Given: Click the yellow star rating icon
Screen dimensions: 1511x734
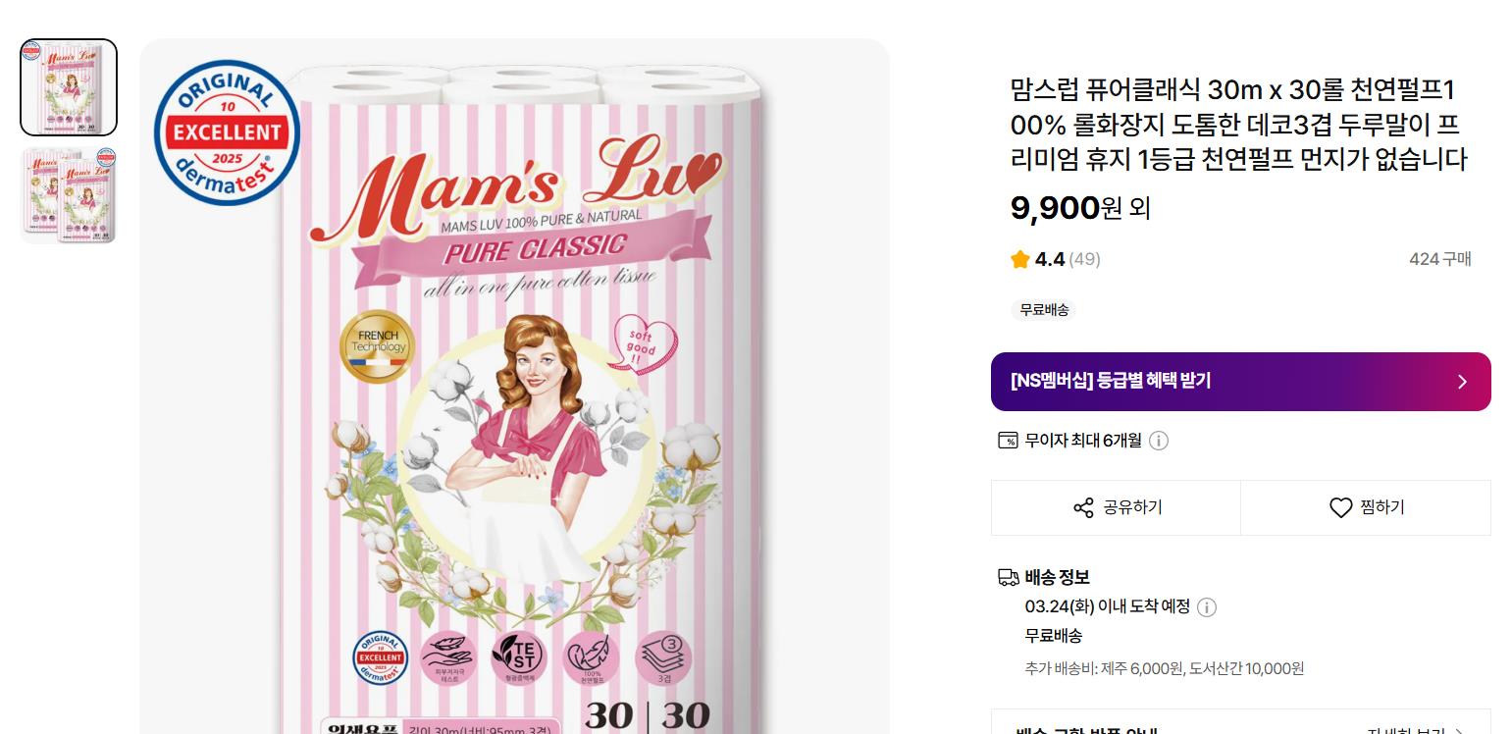Looking at the screenshot, I should pos(1020,259).
